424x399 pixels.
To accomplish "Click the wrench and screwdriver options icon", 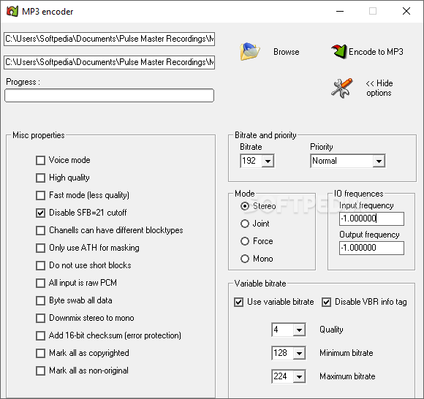I will click(x=342, y=88).
